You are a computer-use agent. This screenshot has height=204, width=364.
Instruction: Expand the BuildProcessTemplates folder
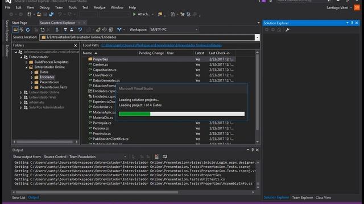click(26, 62)
